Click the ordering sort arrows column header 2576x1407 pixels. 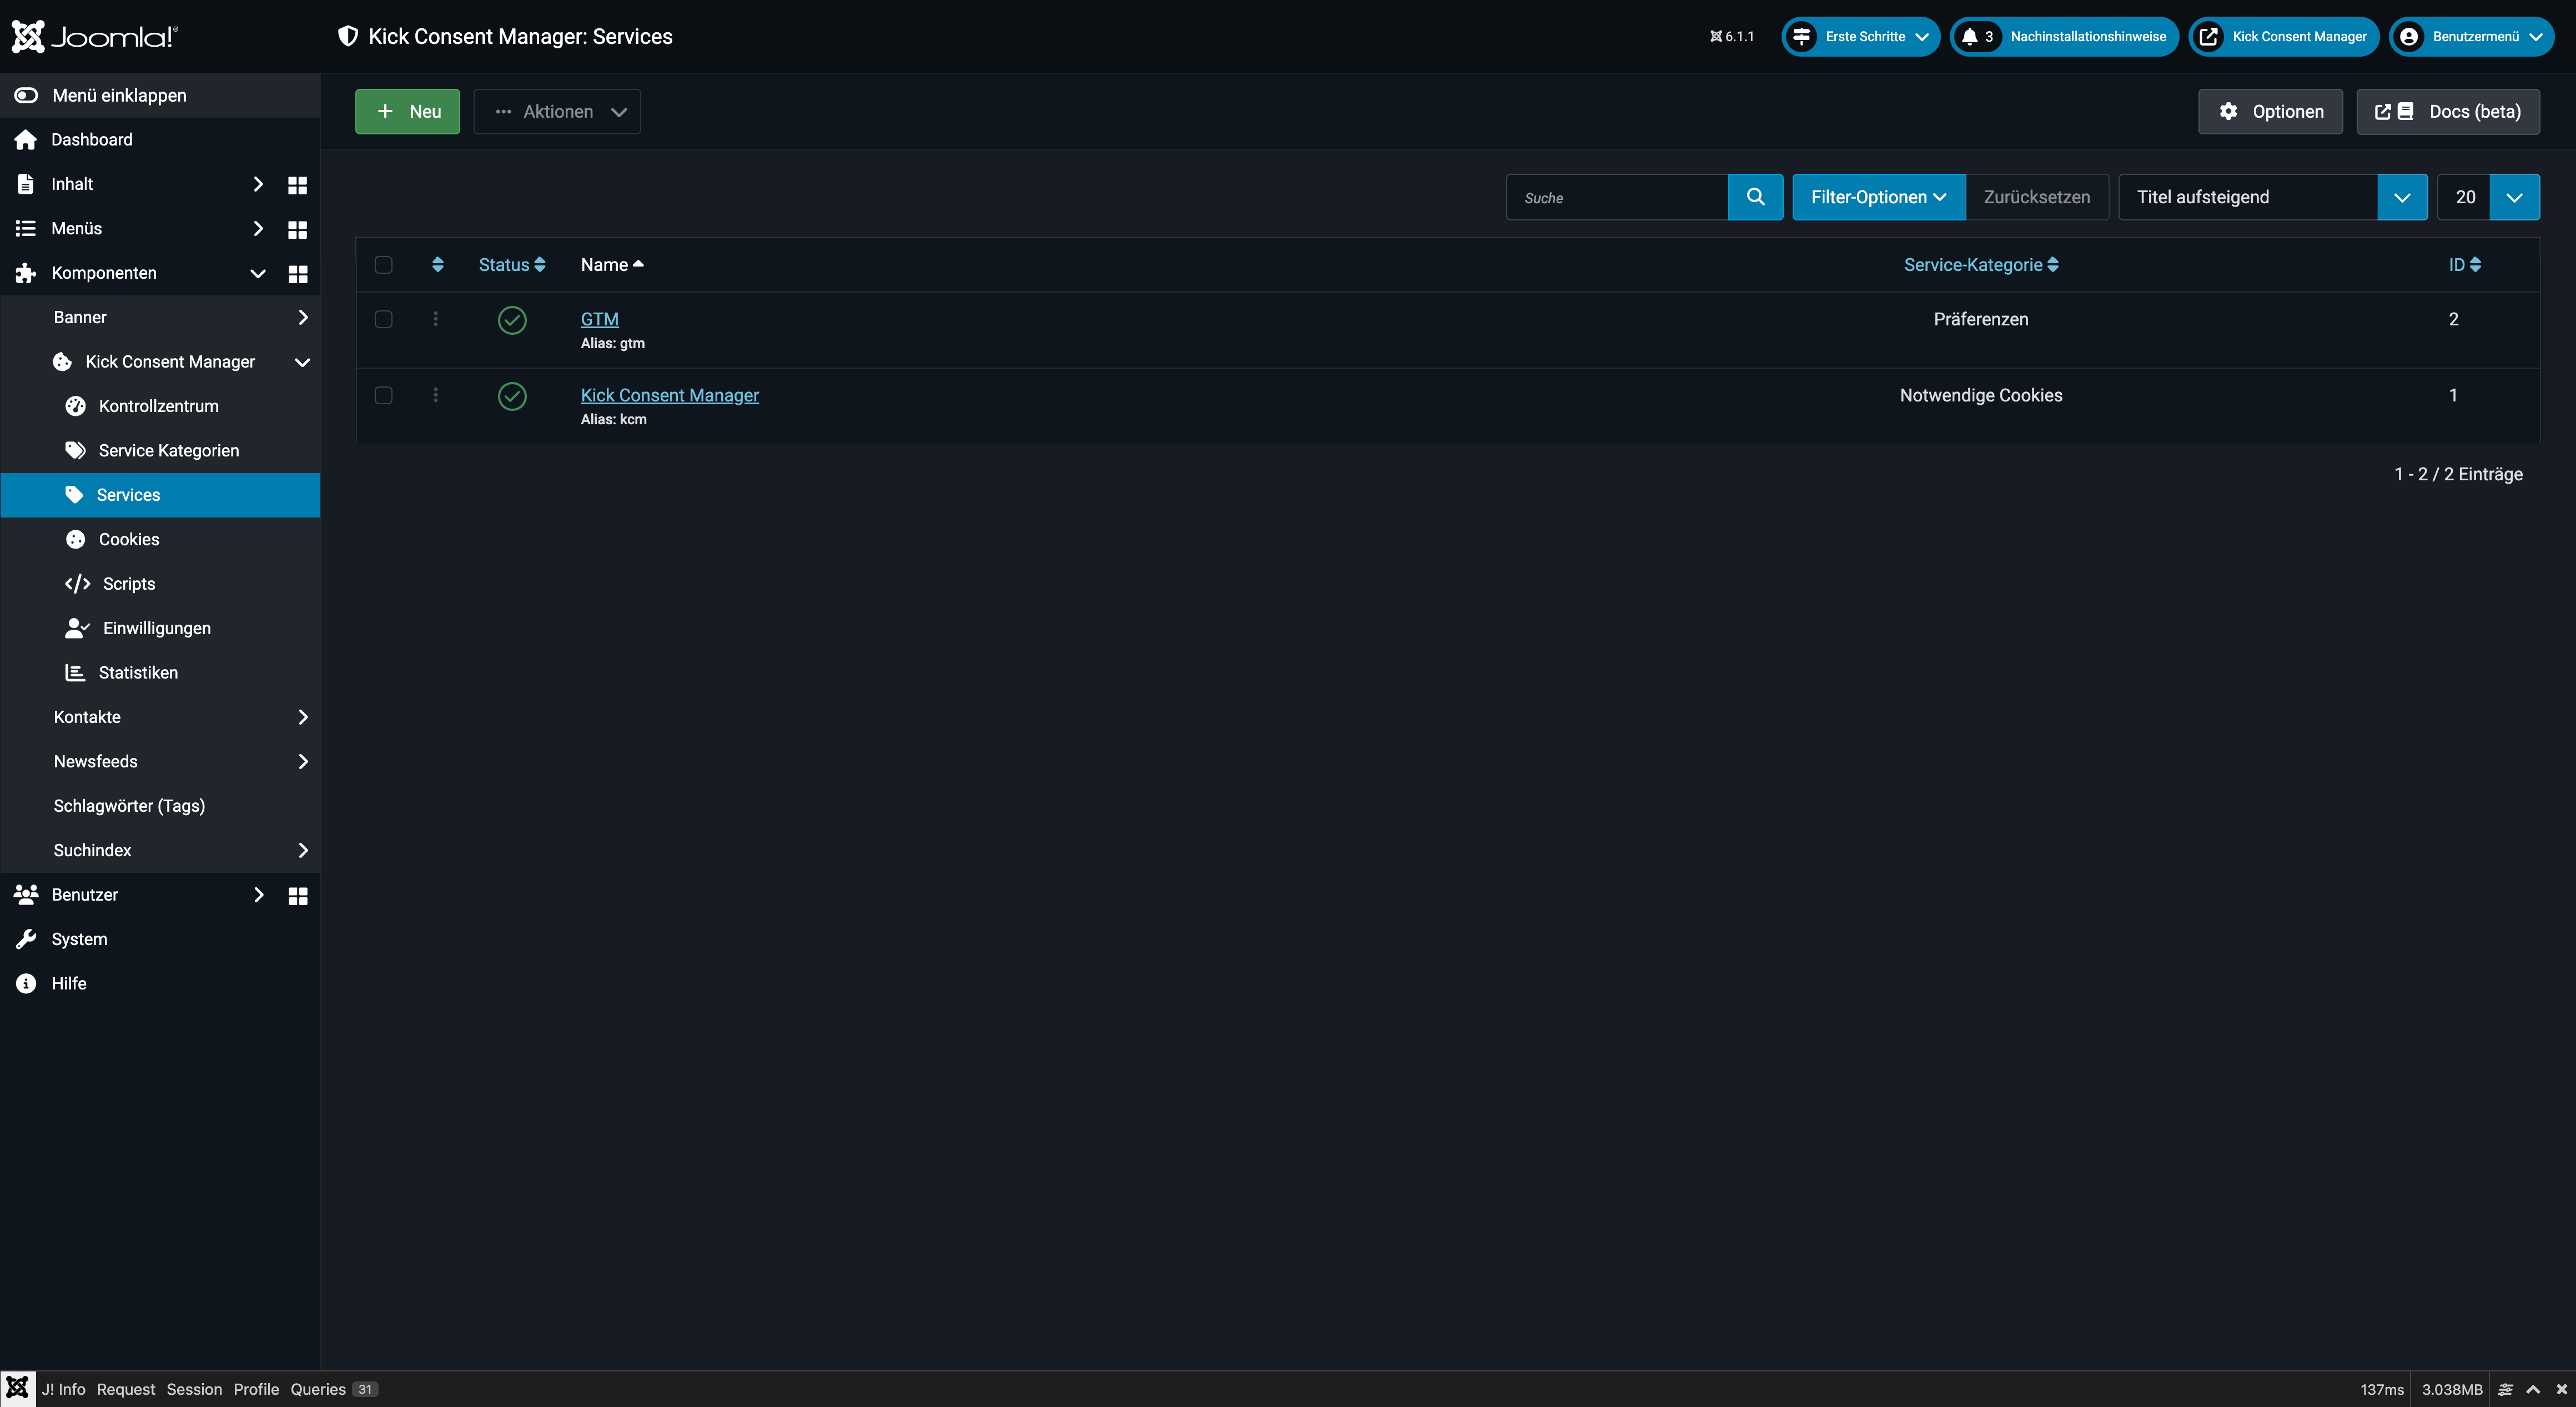coord(437,265)
